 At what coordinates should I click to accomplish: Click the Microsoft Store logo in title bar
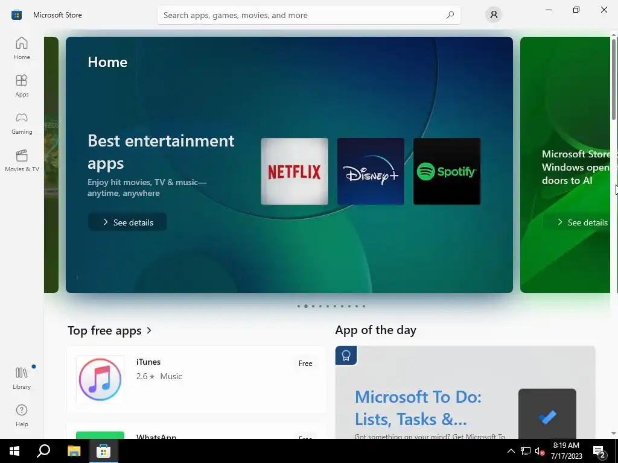[x=16, y=15]
